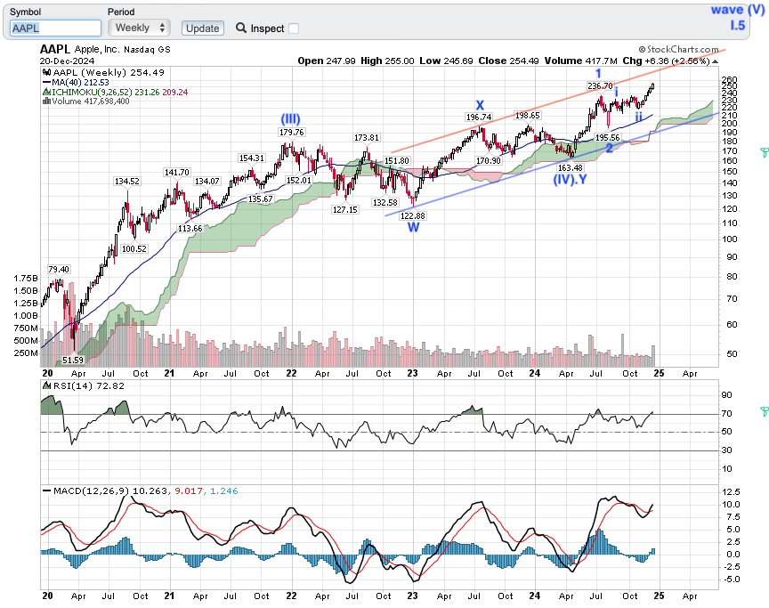Click the green icon beside RSI(14) label

click(x=46, y=385)
